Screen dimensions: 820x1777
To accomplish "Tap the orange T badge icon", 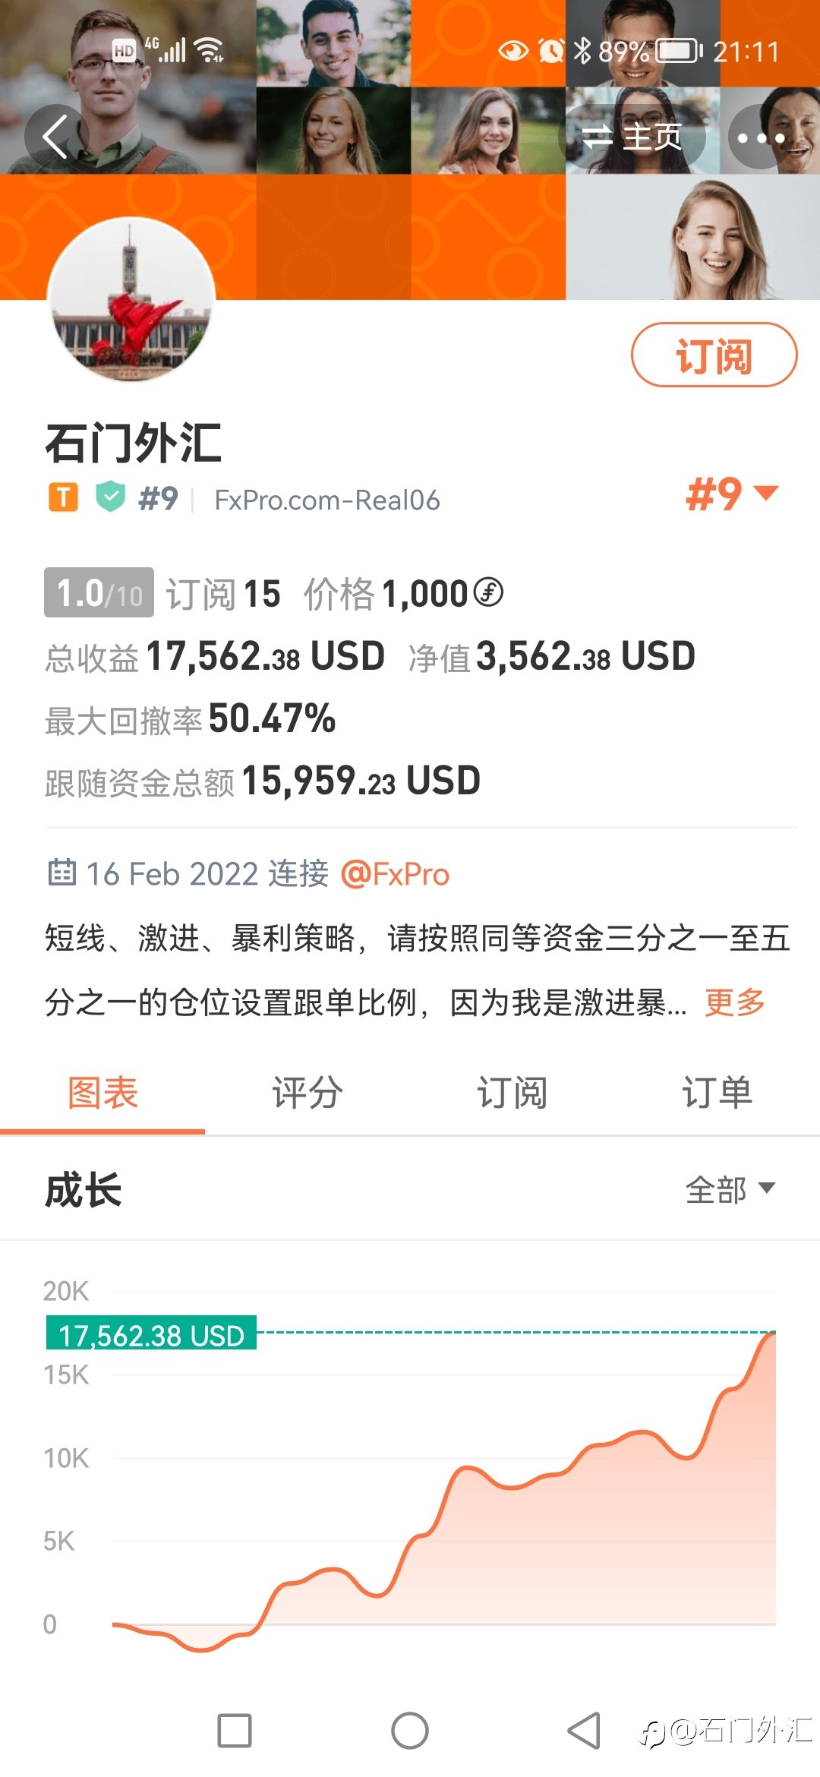I will pos(64,498).
